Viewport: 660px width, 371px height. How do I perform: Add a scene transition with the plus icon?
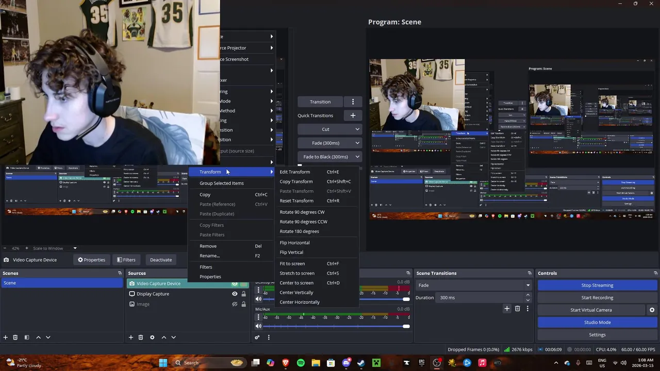pos(507,309)
